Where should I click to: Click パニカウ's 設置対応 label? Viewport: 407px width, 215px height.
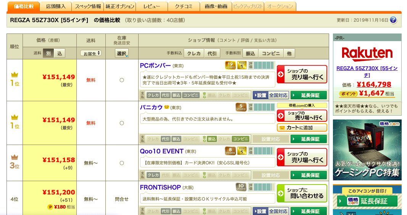click(x=271, y=139)
